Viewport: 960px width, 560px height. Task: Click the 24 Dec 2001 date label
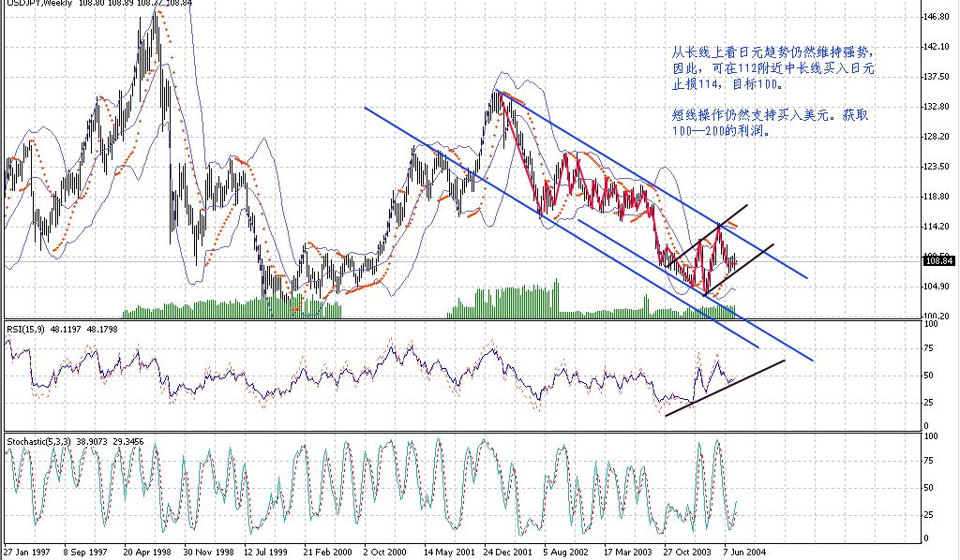click(508, 553)
